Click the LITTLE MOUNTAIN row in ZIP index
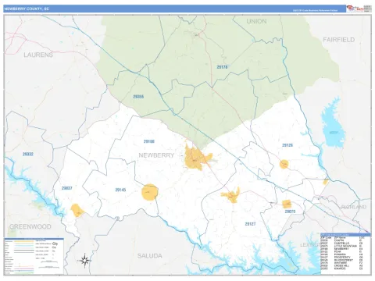The width and height of the screenshot is (375, 281). pyautogui.click(x=342, y=246)
